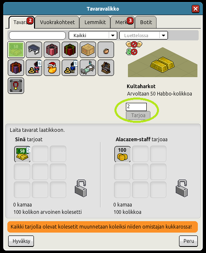The image size is (206, 253).
Task: Open the Lemmikit tab
Action: 95,22
